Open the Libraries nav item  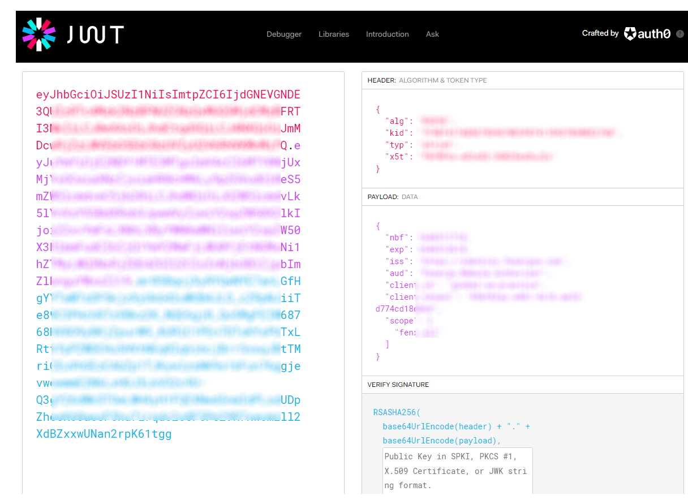pyautogui.click(x=333, y=35)
